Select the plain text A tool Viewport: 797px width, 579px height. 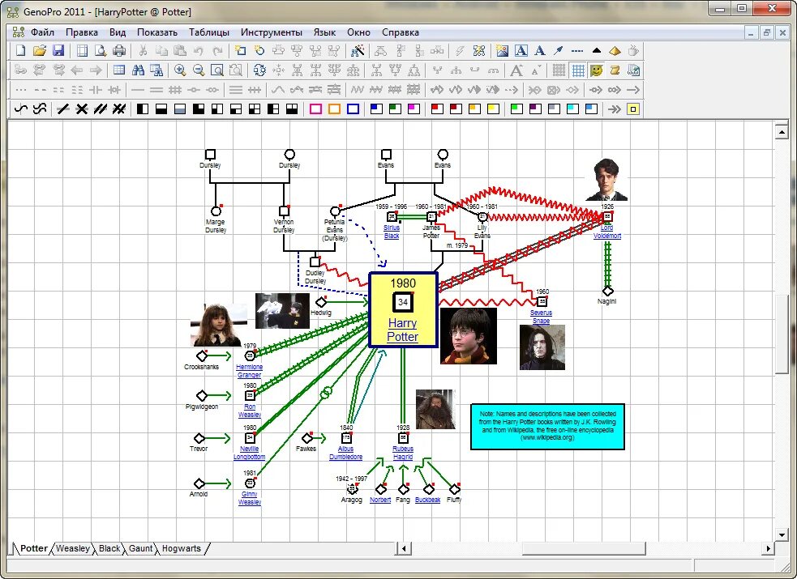pyautogui.click(x=540, y=51)
